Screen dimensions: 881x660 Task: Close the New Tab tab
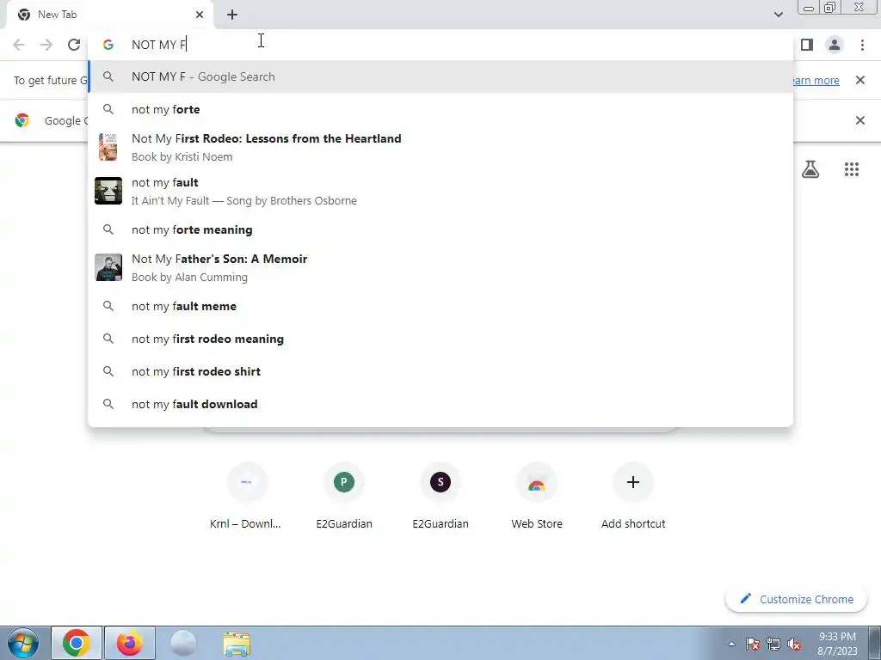(x=200, y=15)
